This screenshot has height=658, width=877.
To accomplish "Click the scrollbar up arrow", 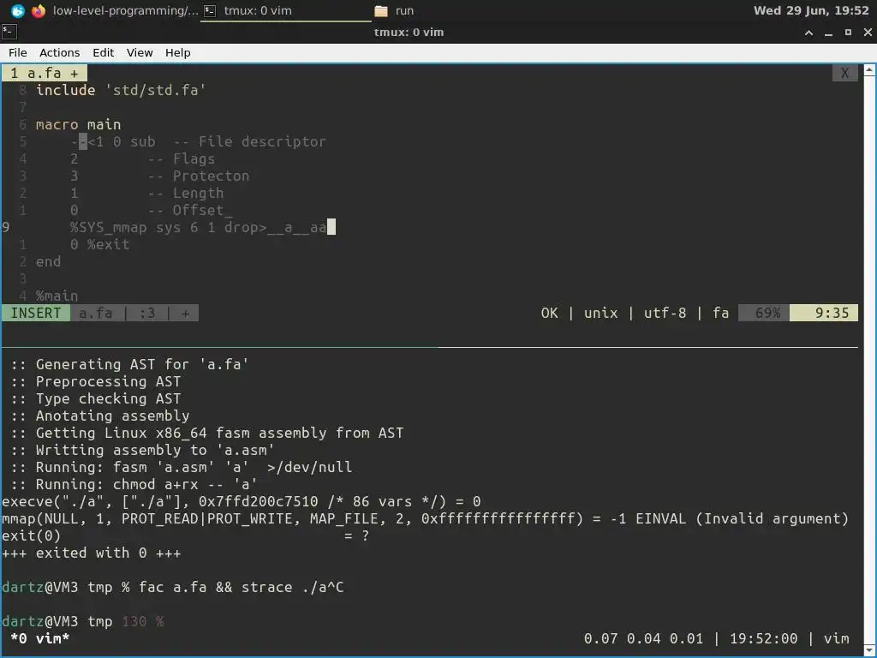I will tap(869, 70).
